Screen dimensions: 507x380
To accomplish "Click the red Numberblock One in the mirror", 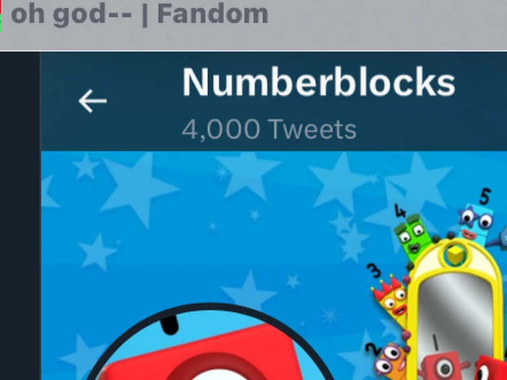I will pyautogui.click(x=445, y=366).
